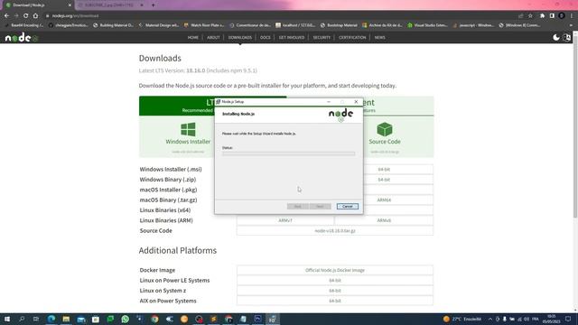The width and height of the screenshot is (578, 325).
Task: Close the Download | Node.js tab
Action: click(70, 5)
